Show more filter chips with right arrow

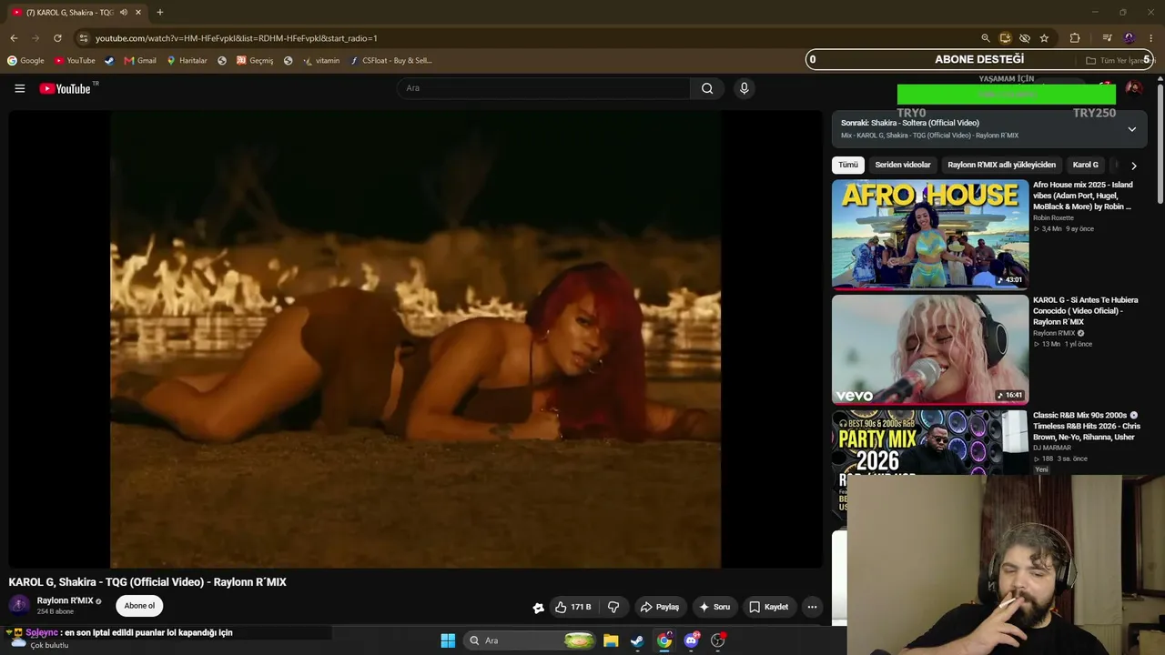click(x=1133, y=166)
